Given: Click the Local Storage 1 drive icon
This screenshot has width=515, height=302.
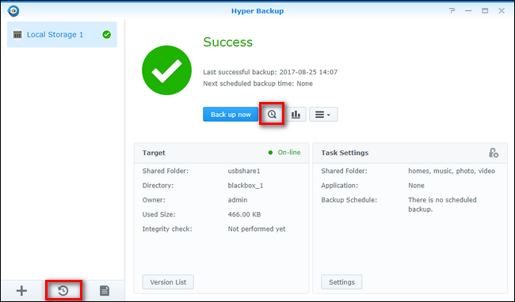Looking at the screenshot, I should pos(17,35).
